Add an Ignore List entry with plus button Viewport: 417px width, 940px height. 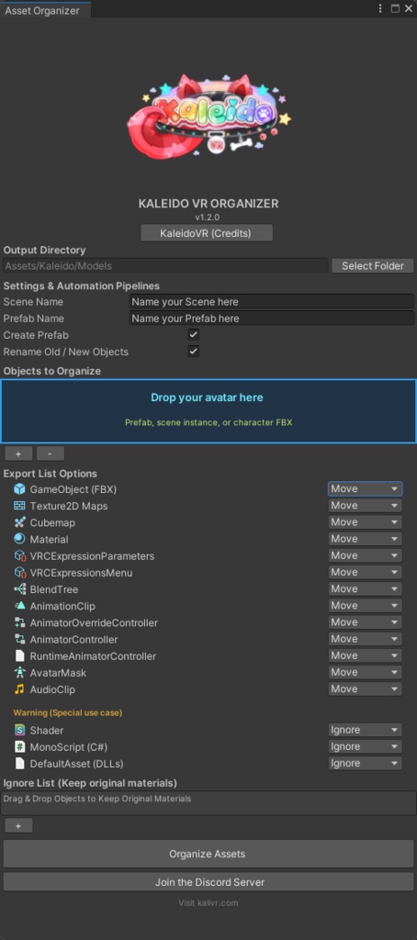click(18, 825)
